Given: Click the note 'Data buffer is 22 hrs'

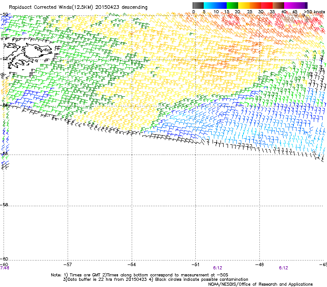Looking at the screenshot, I should click(x=90, y=279).
